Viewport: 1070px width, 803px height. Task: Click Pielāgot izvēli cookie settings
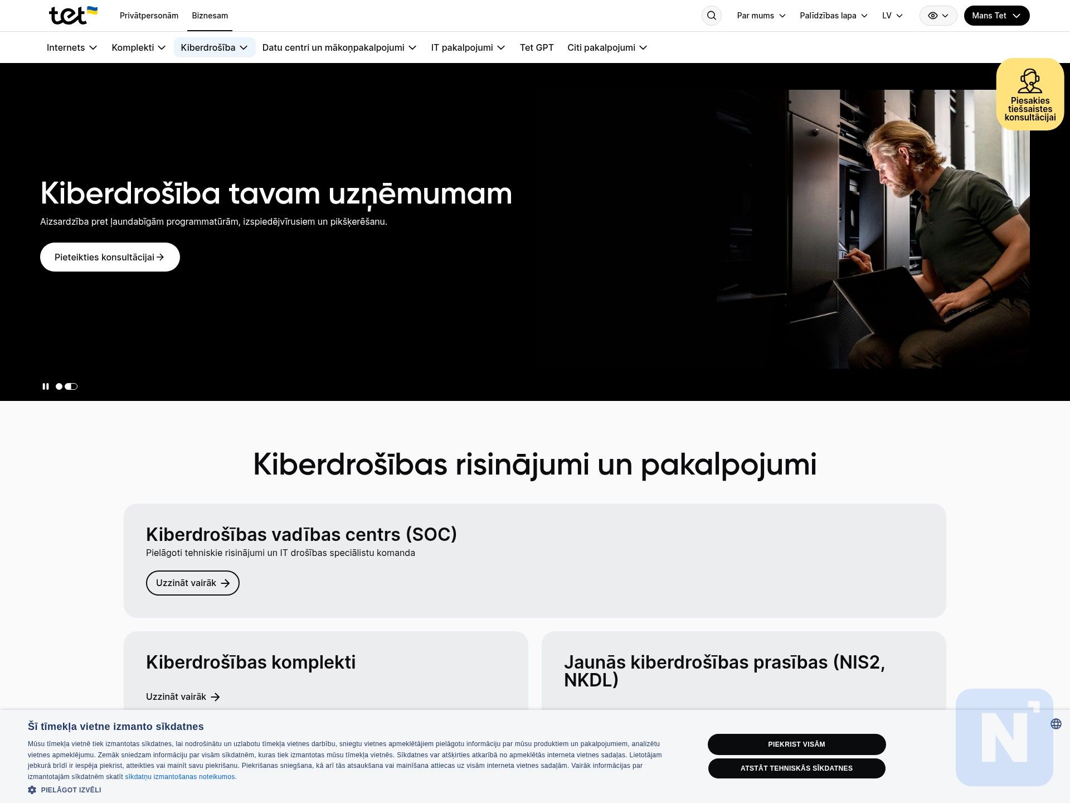point(65,790)
